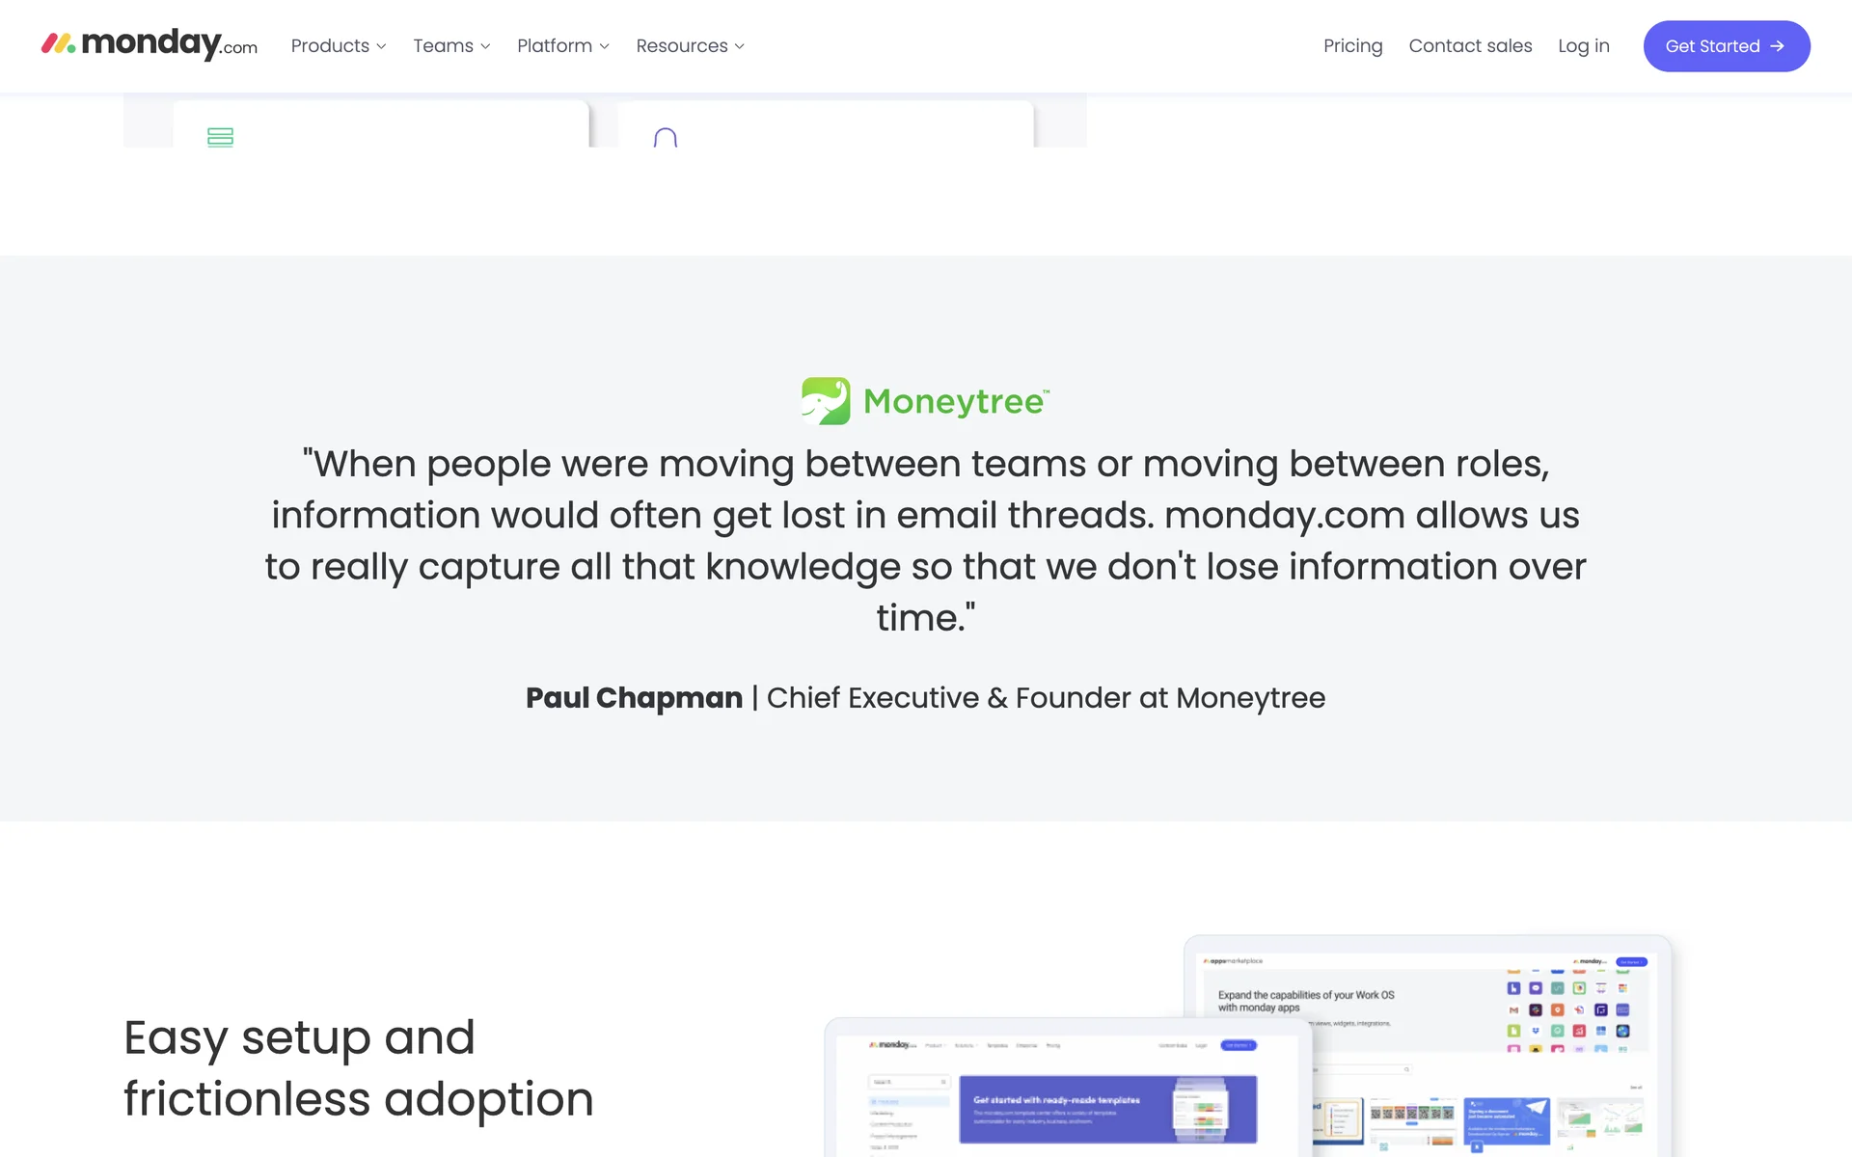The width and height of the screenshot is (1852, 1157).
Task: Expand the Products dropdown chevron
Action: click(382, 46)
